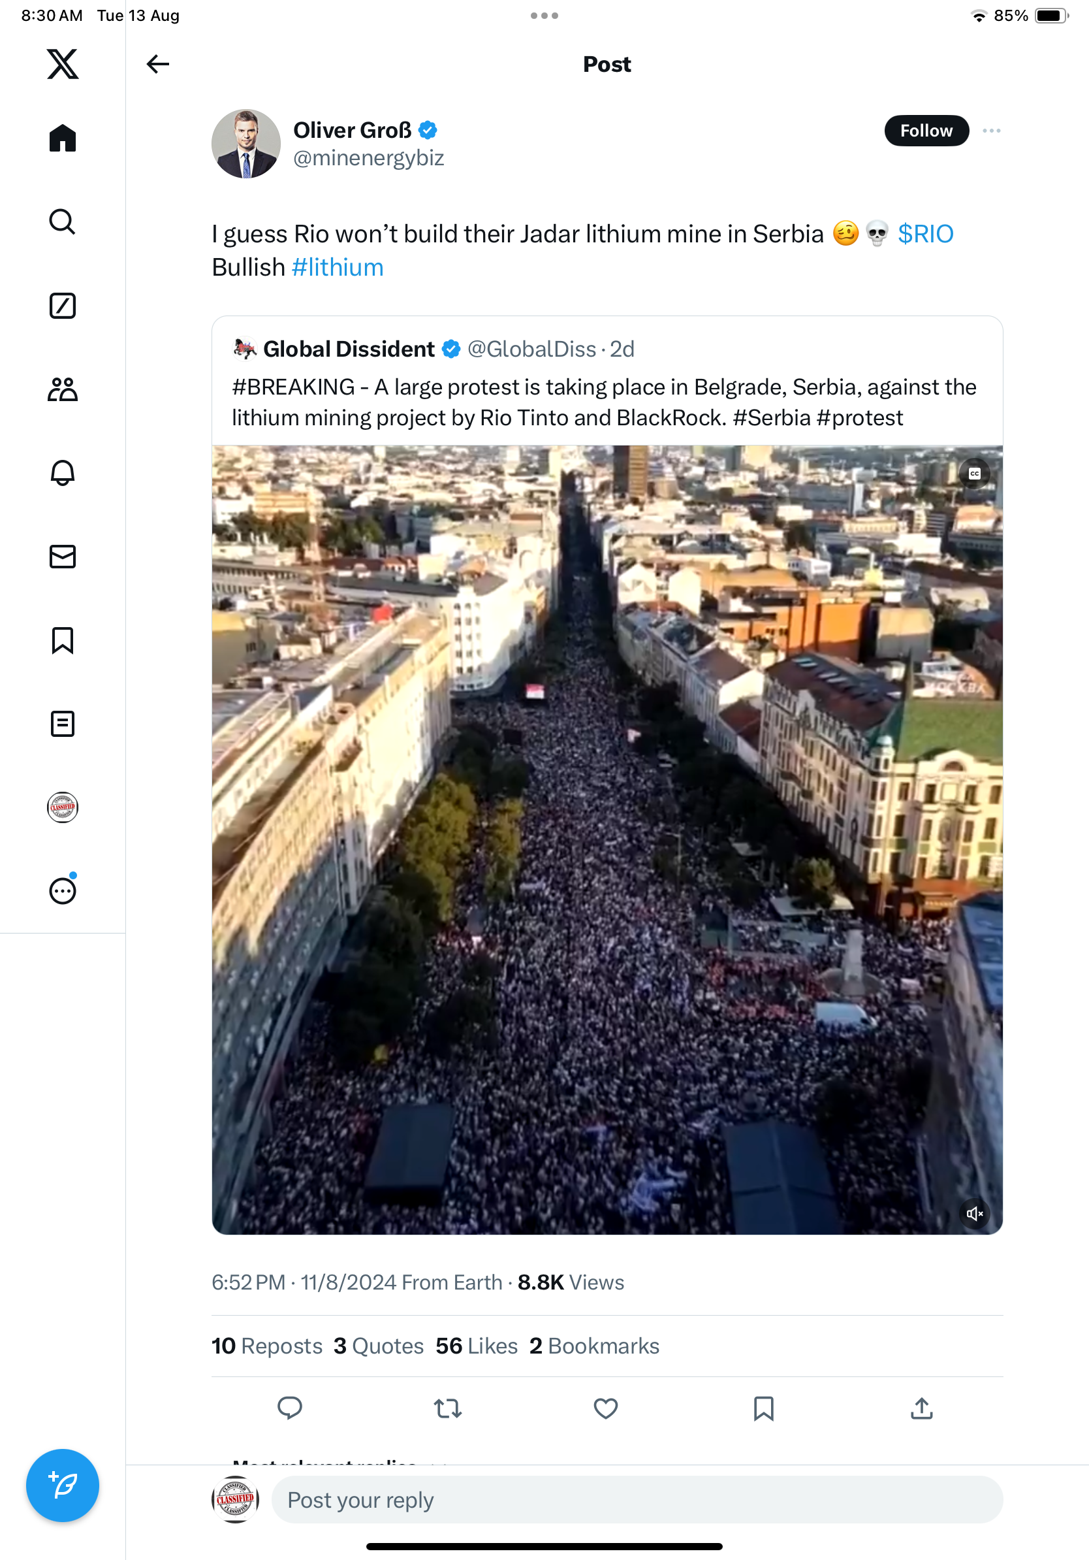This screenshot has height=1560, width=1089.
Task: Open Grok from the sidebar
Action: point(63,306)
